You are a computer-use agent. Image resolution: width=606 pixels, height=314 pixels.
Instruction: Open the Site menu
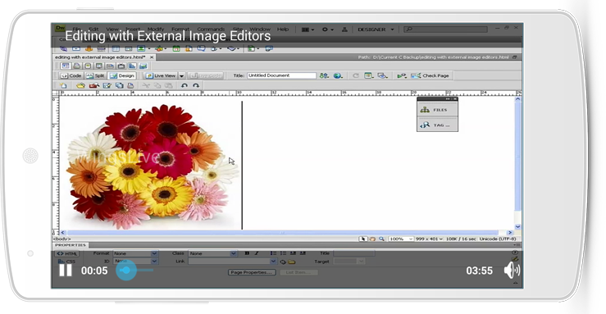(x=238, y=30)
